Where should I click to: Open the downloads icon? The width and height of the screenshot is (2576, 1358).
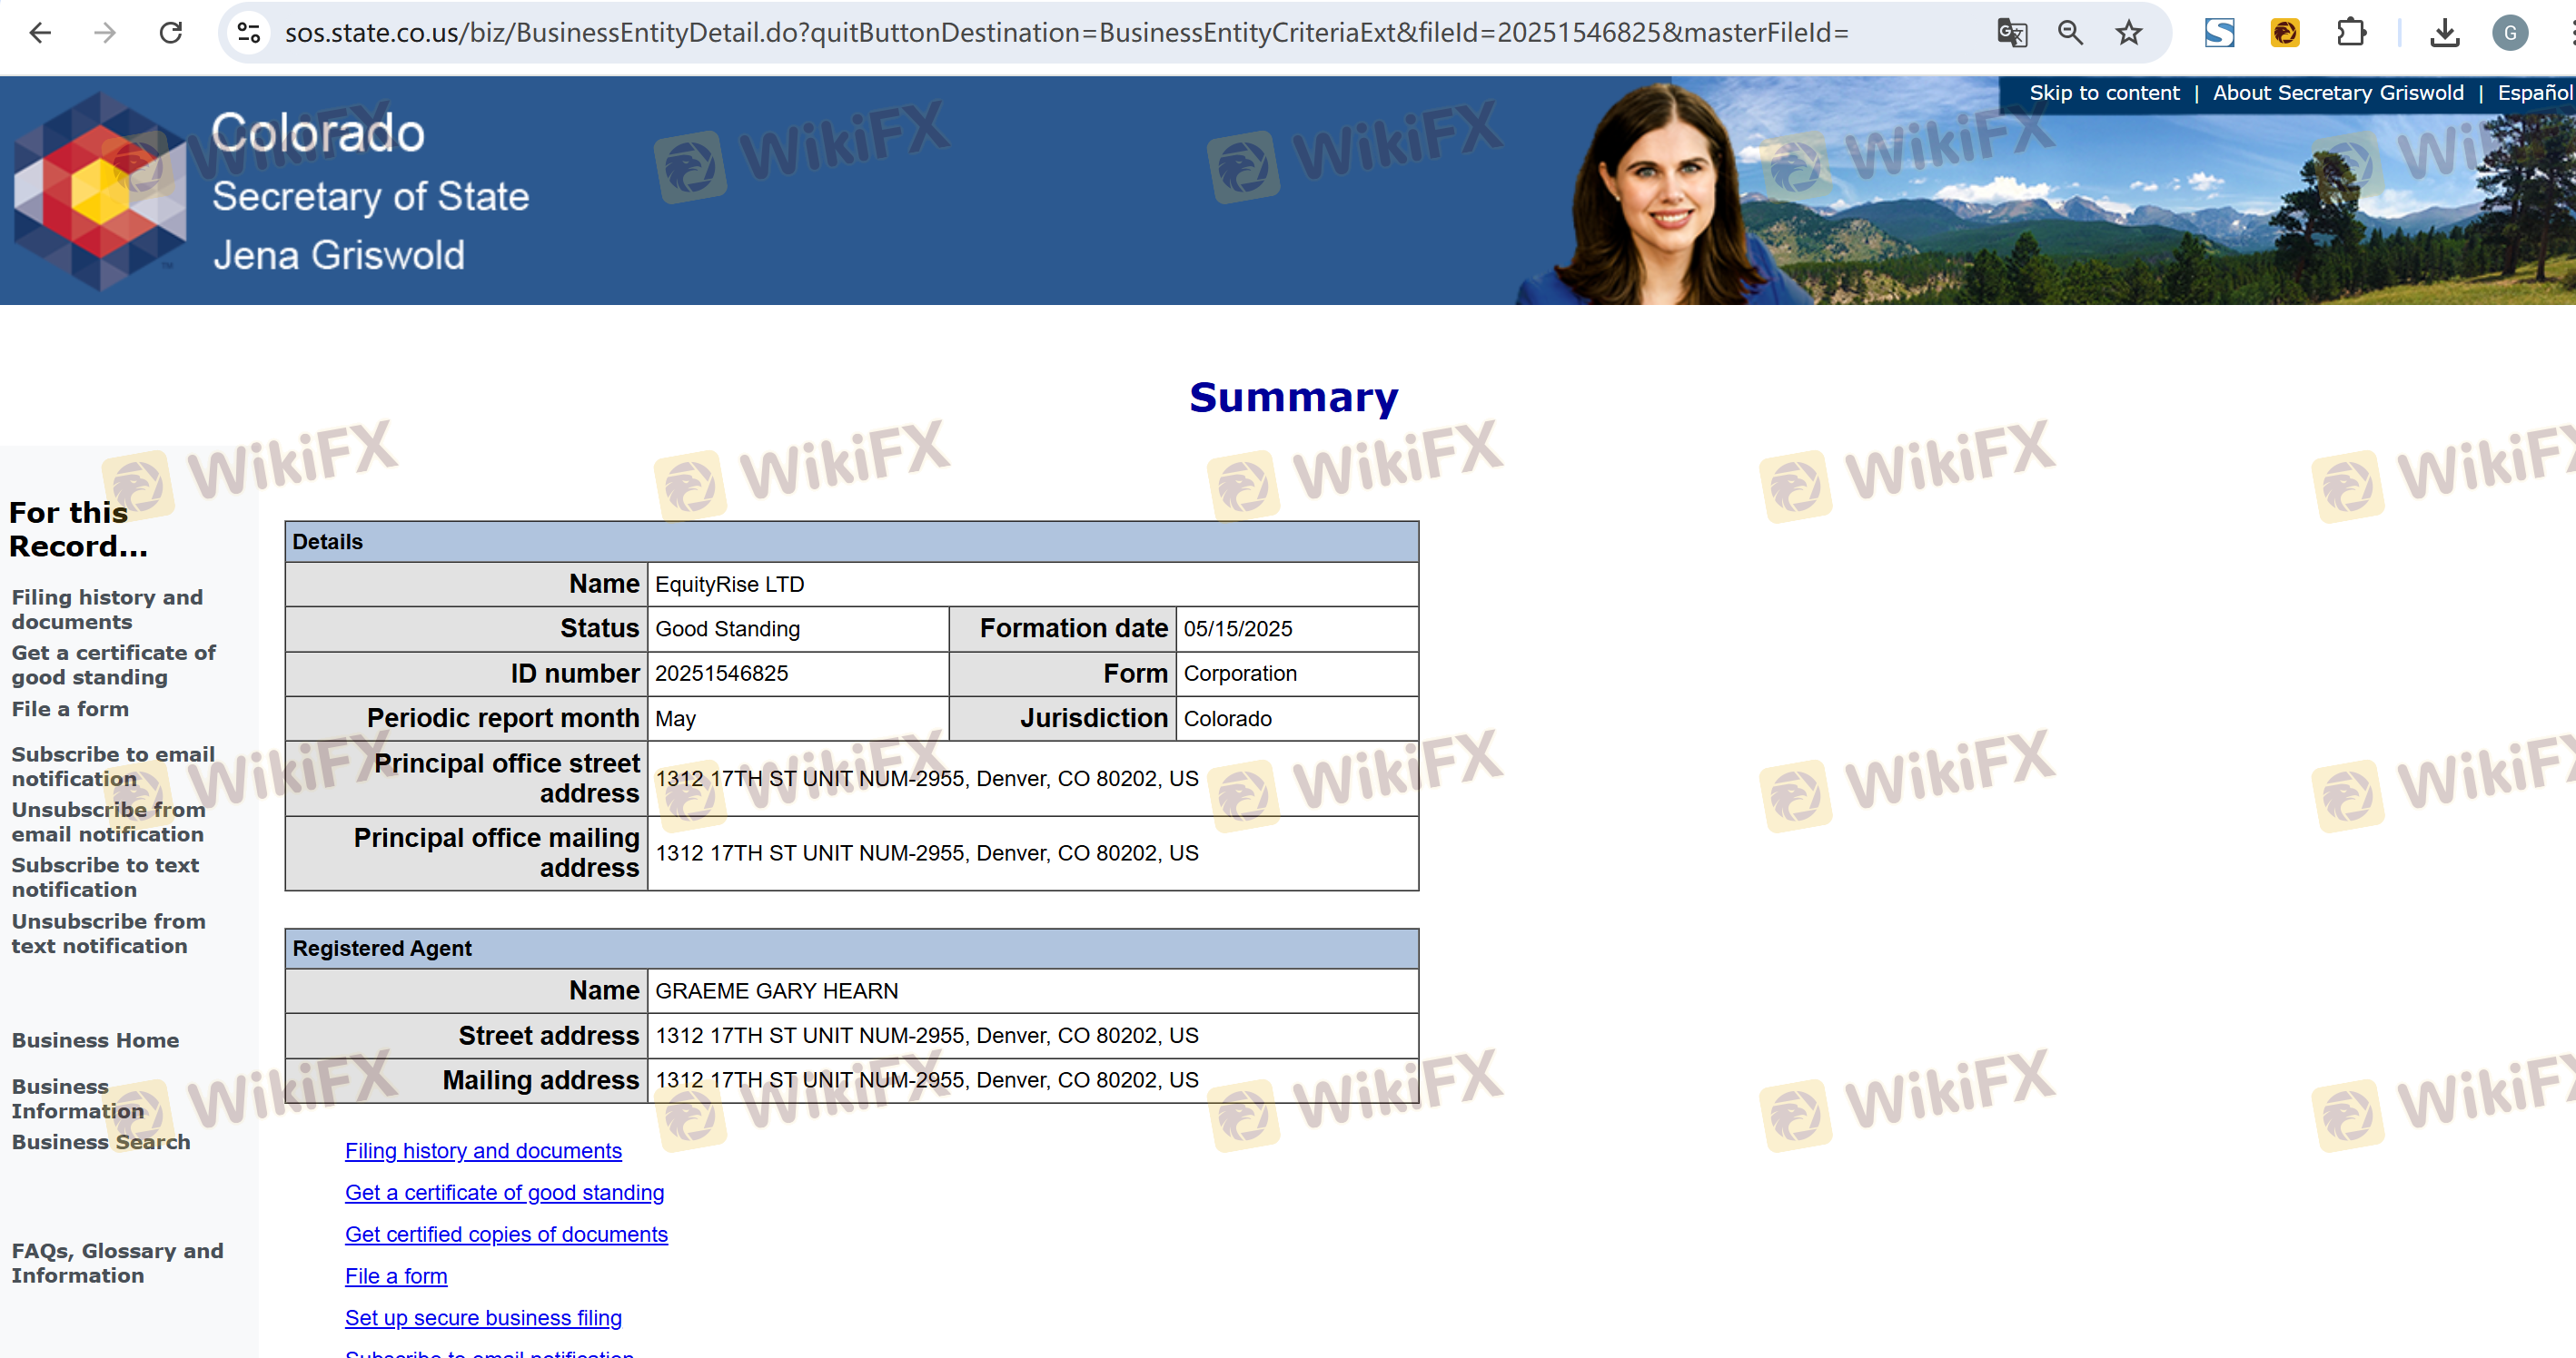(2444, 33)
